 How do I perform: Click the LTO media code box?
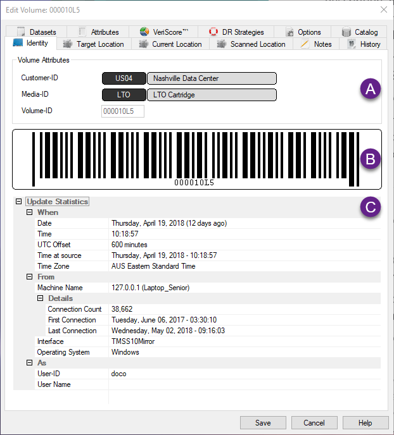tap(124, 95)
